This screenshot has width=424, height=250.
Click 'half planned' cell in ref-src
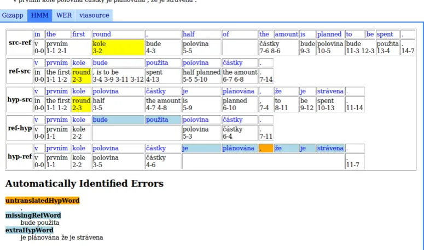201,76
